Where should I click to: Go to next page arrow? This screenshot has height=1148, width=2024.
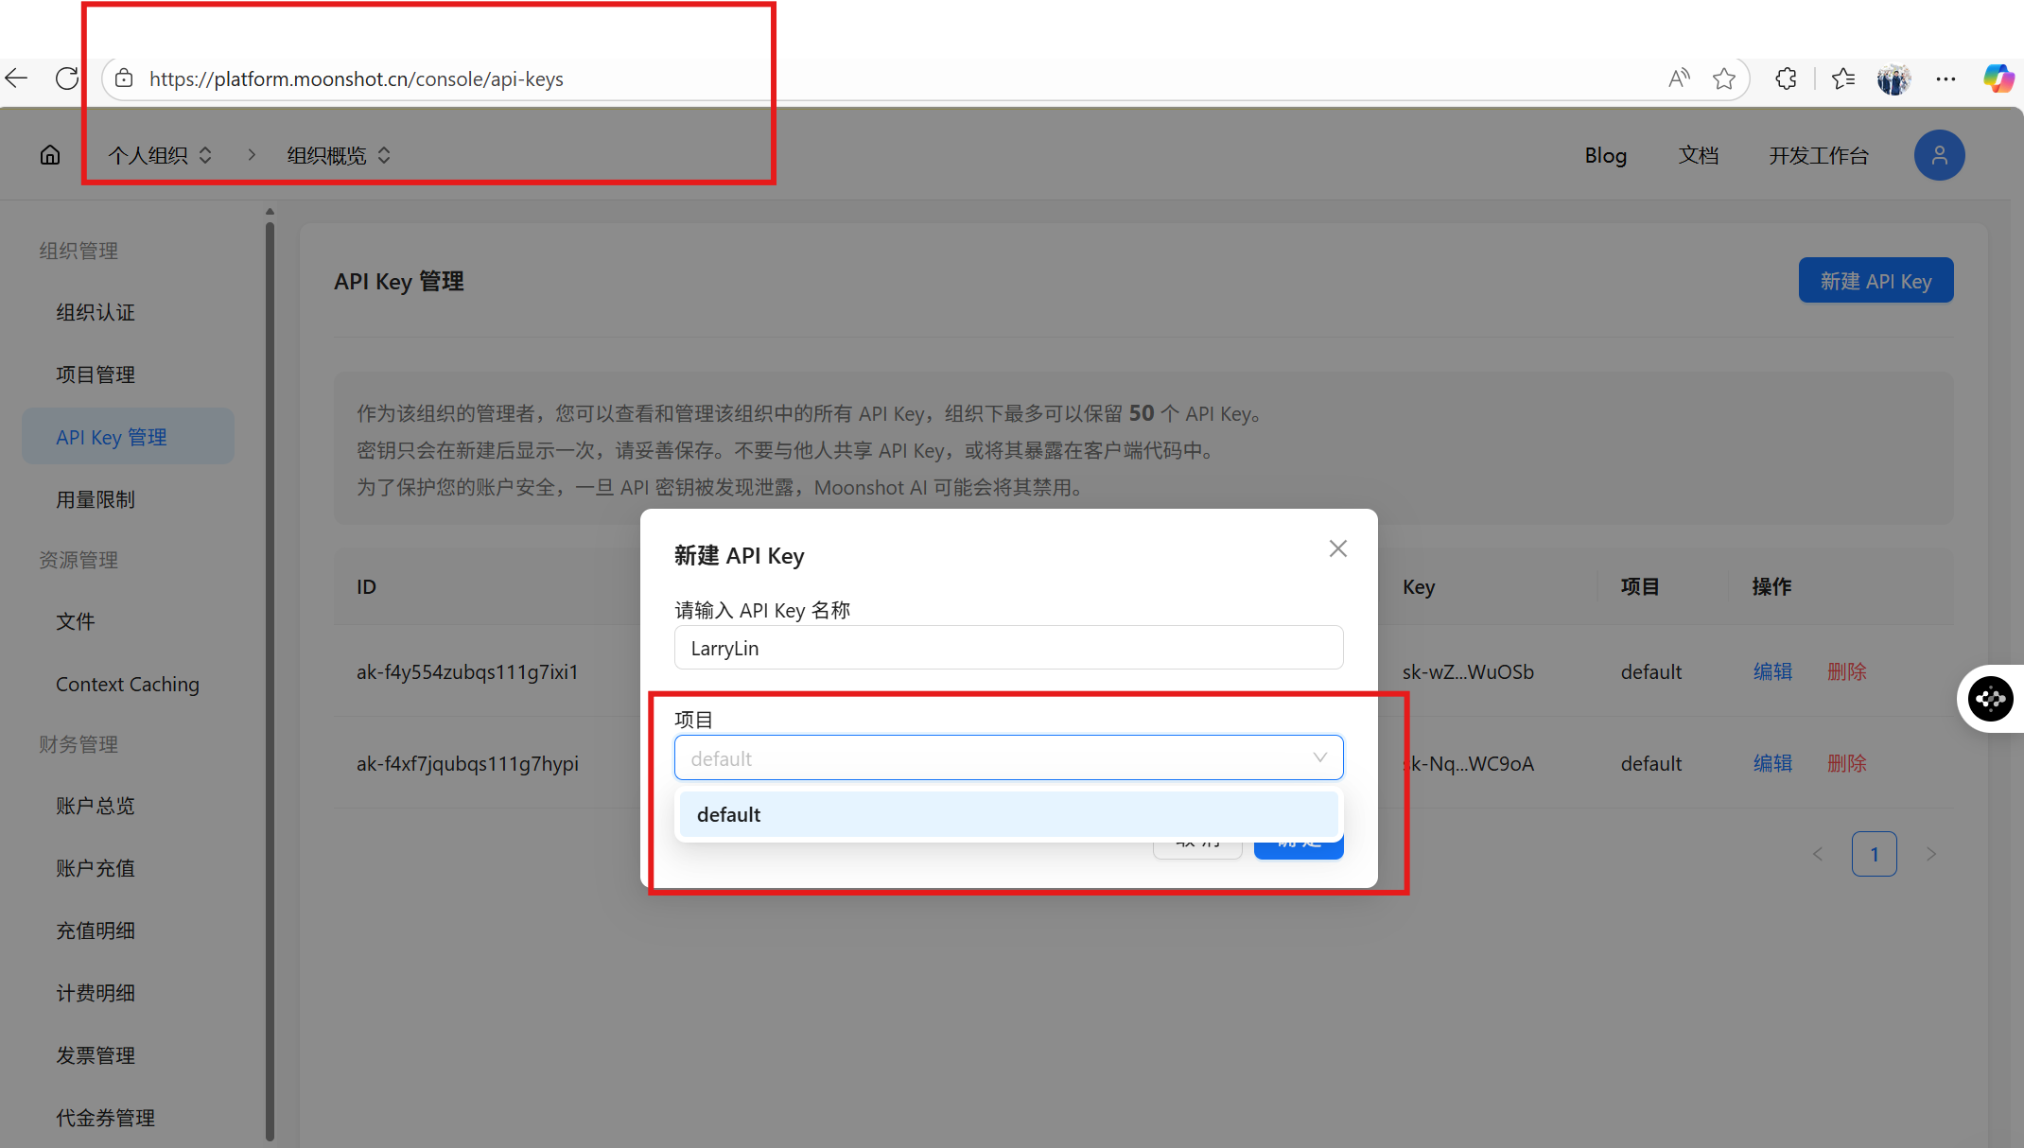[x=1931, y=854]
